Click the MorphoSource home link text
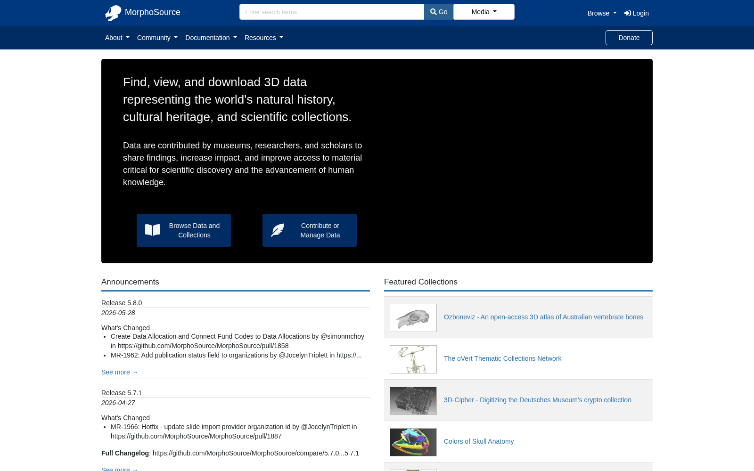This screenshot has width=754, height=471. (x=153, y=12)
